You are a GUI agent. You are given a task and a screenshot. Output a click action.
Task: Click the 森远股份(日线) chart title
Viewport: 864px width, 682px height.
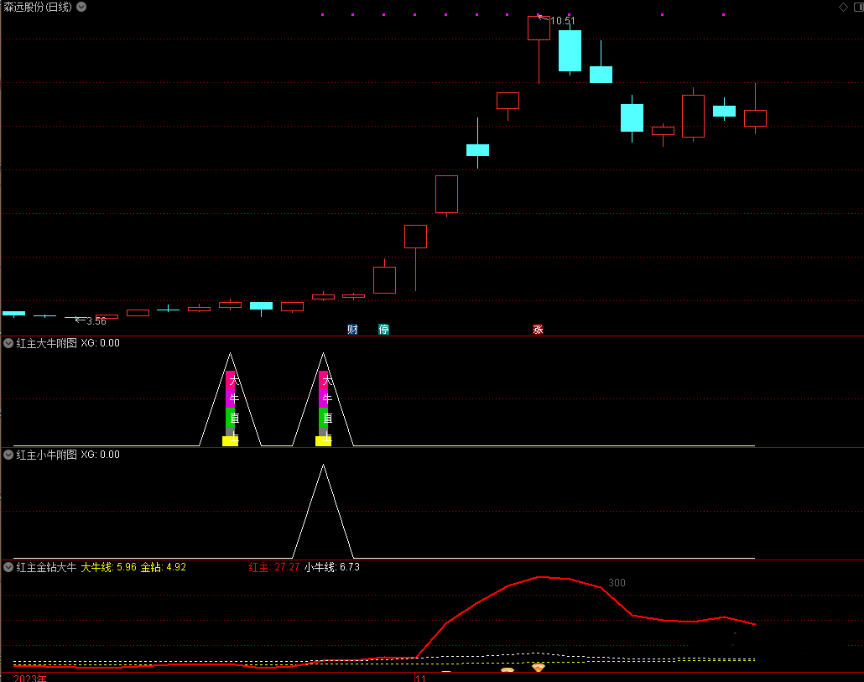click(x=38, y=7)
